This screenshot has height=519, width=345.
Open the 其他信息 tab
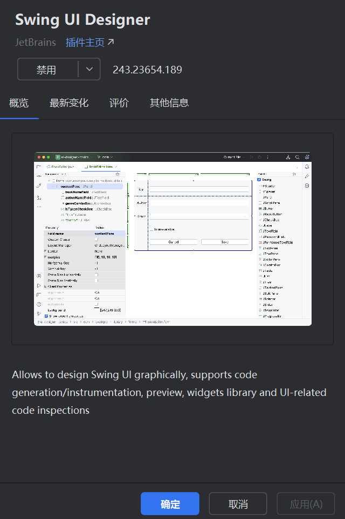click(169, 103)
